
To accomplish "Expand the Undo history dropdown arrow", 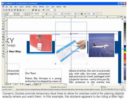I will [26, 10].
